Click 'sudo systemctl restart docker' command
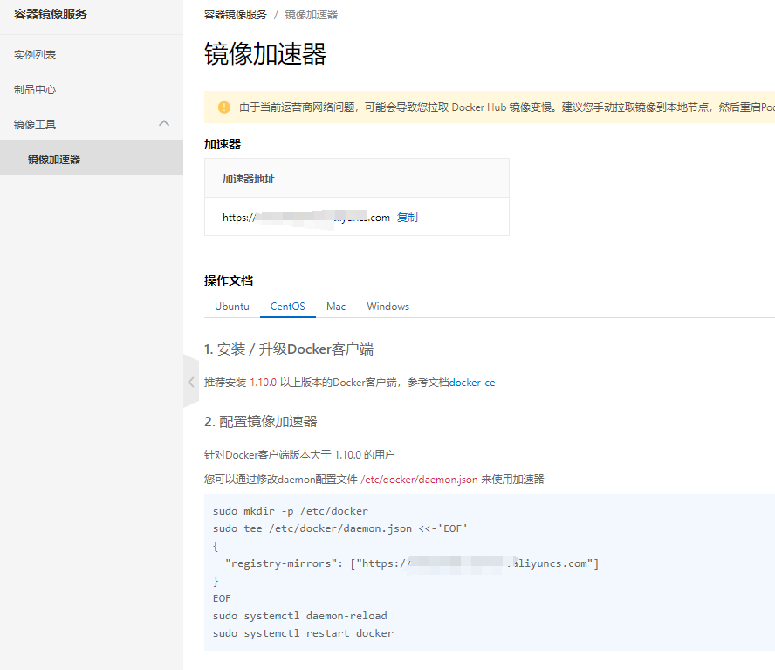 (x=303, y=633)
